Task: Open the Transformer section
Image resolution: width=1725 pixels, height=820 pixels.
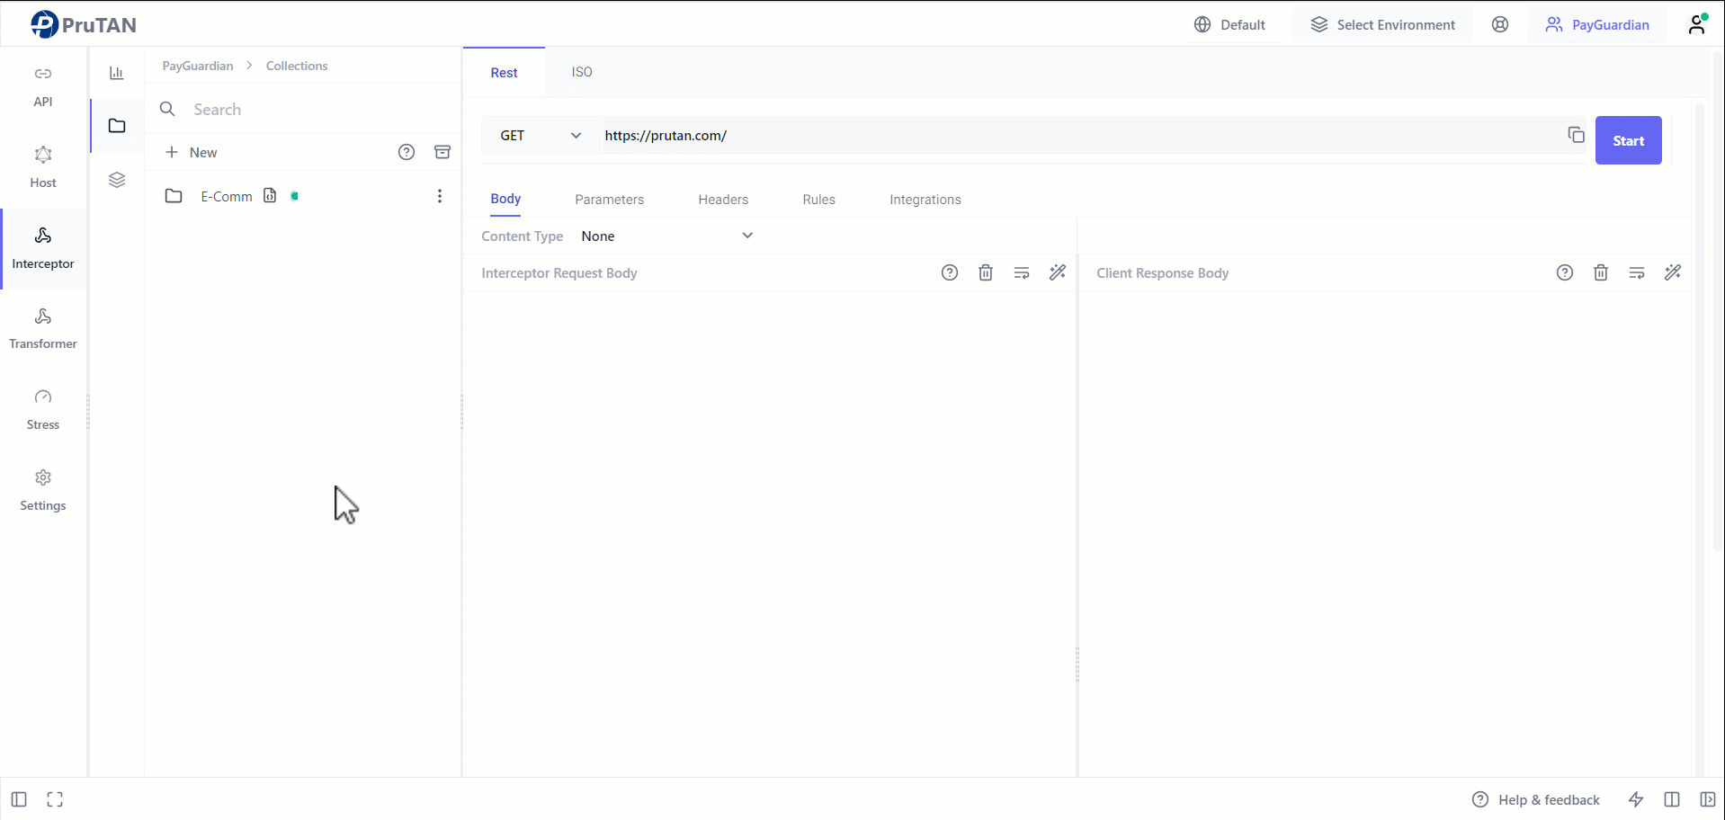Action: pos(43,329)
